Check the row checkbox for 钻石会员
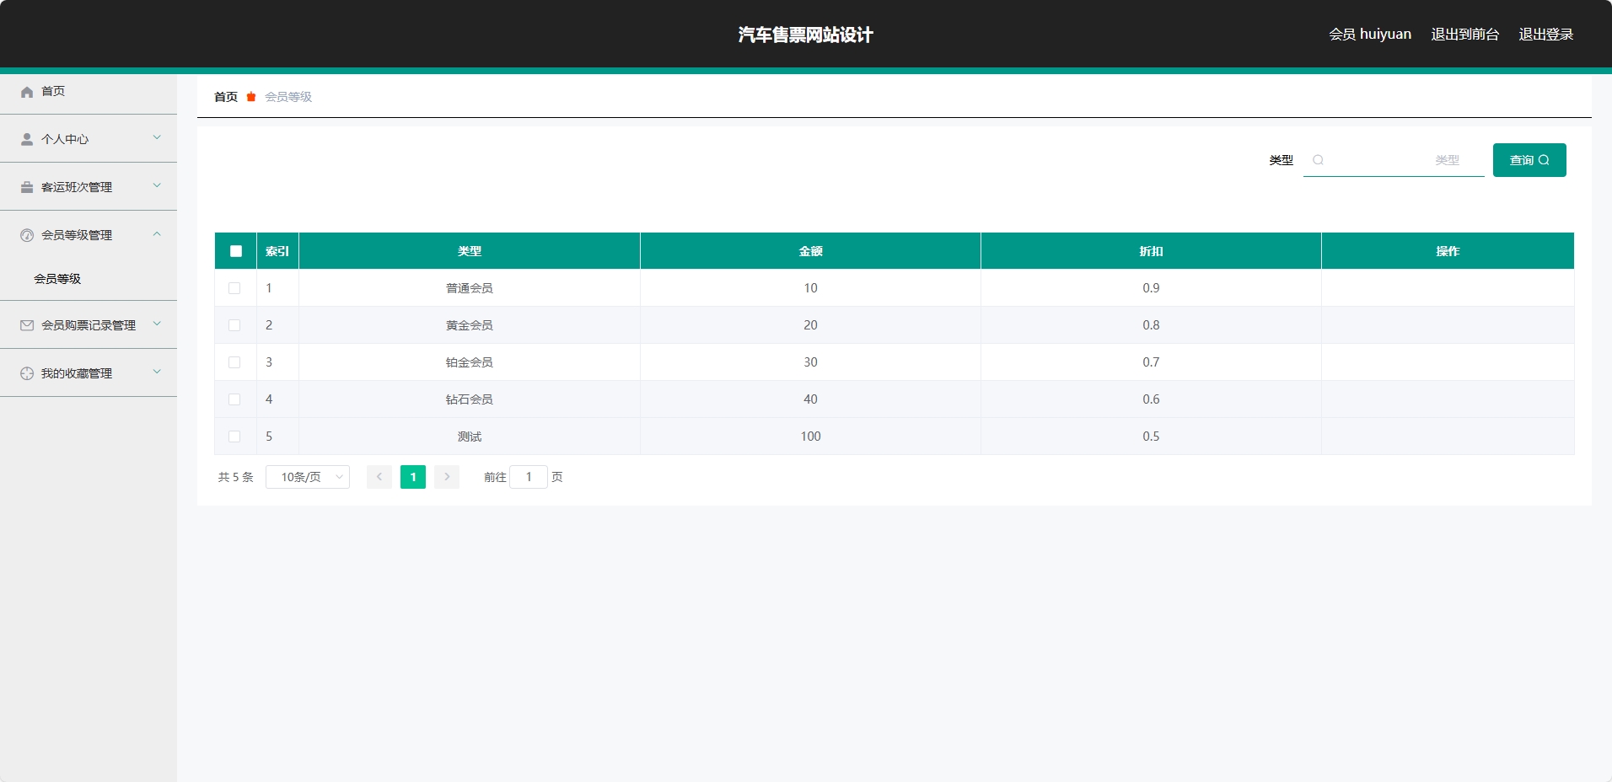Screen dimensions: 1612x782 pyautogui.click(x=235, y=399)
